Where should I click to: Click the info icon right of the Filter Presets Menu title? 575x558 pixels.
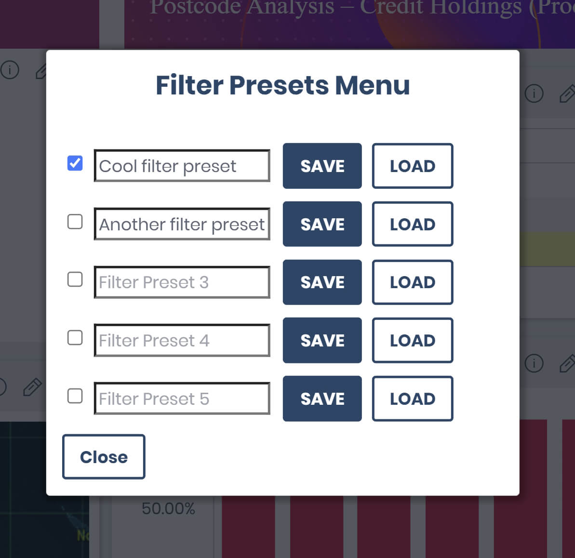coord(534,93)
